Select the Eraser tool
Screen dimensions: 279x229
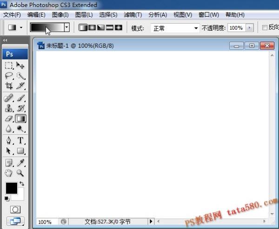tap(8, 118)
